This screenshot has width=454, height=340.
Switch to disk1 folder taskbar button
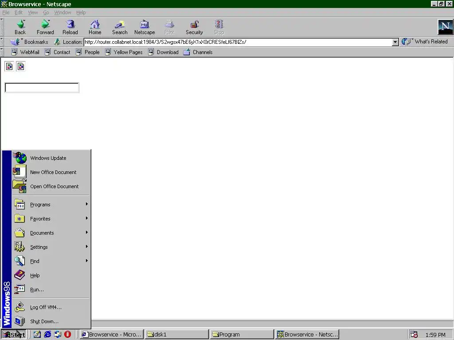pyautogui.click(x=176, y=335)
